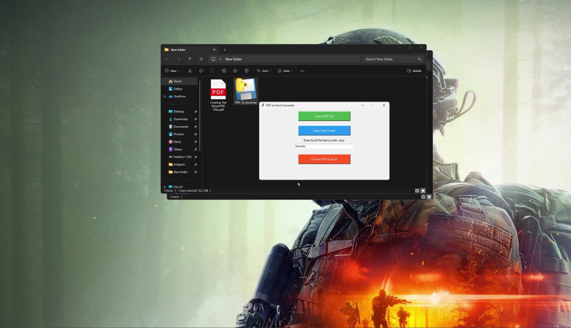The height and width of the screenshot is (328, 571).
Task: Click the red Convert PDF to Excel button
Action: coord(324,159)
